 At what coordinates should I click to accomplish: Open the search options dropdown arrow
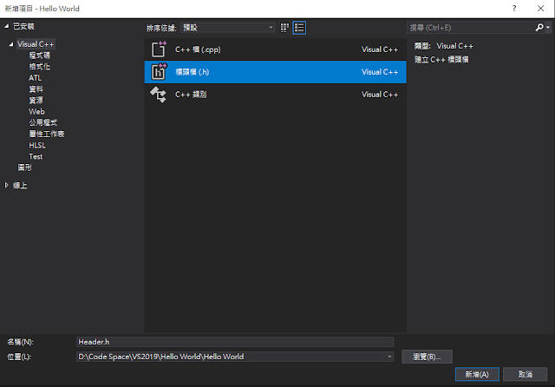(x=548, y=28)
